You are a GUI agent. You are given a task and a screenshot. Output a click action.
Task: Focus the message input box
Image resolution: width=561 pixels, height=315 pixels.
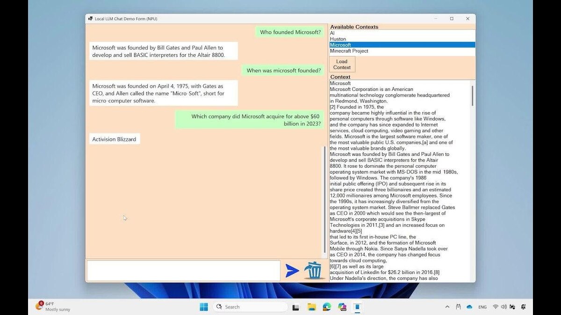pyautogui.click(x=184, y=271)
